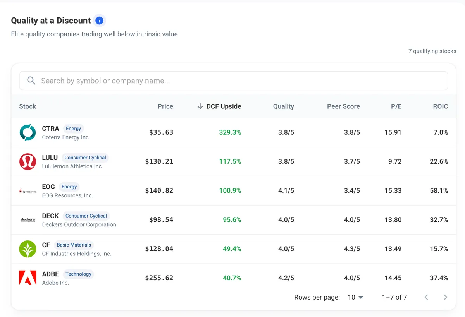
Task: Click the blue info icon beside the title
Action: [100, 21]
